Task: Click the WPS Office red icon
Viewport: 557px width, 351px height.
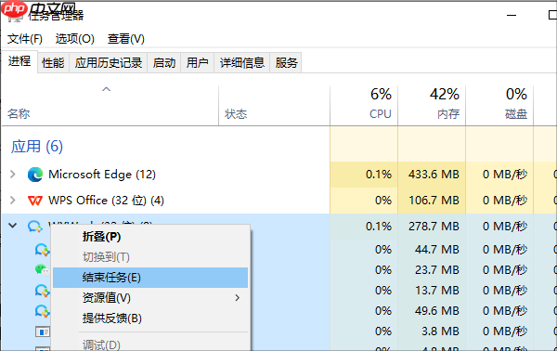Action: point(35,201)
